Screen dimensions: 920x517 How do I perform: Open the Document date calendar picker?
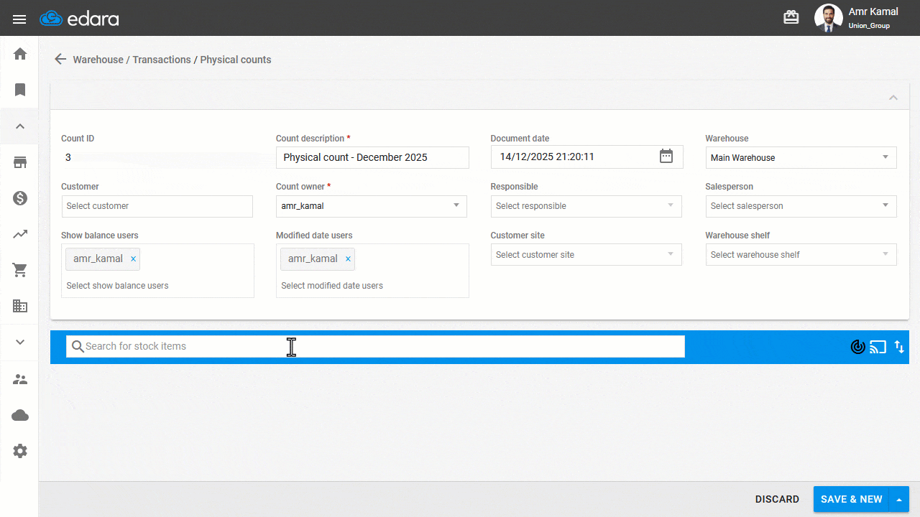coord(666,157)
